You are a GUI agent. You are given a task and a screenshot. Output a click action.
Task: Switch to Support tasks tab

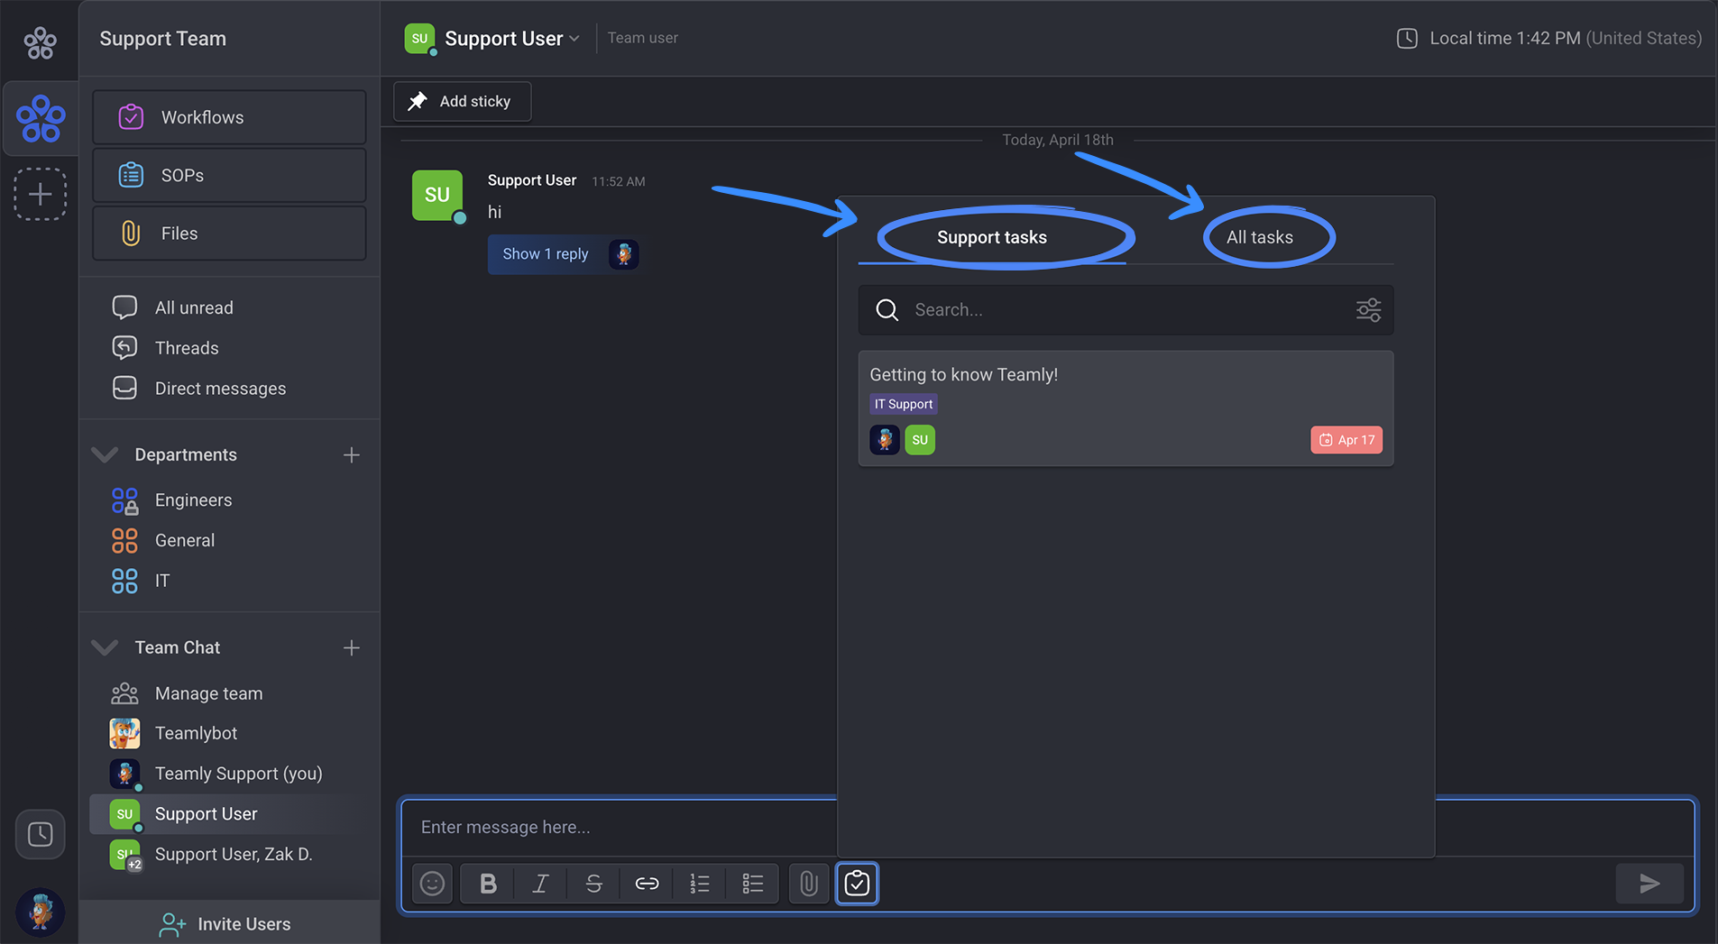click(x=992, y=237)
